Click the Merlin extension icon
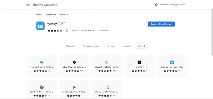The height and width of the screenshot is (99, 213). point(107,87)
